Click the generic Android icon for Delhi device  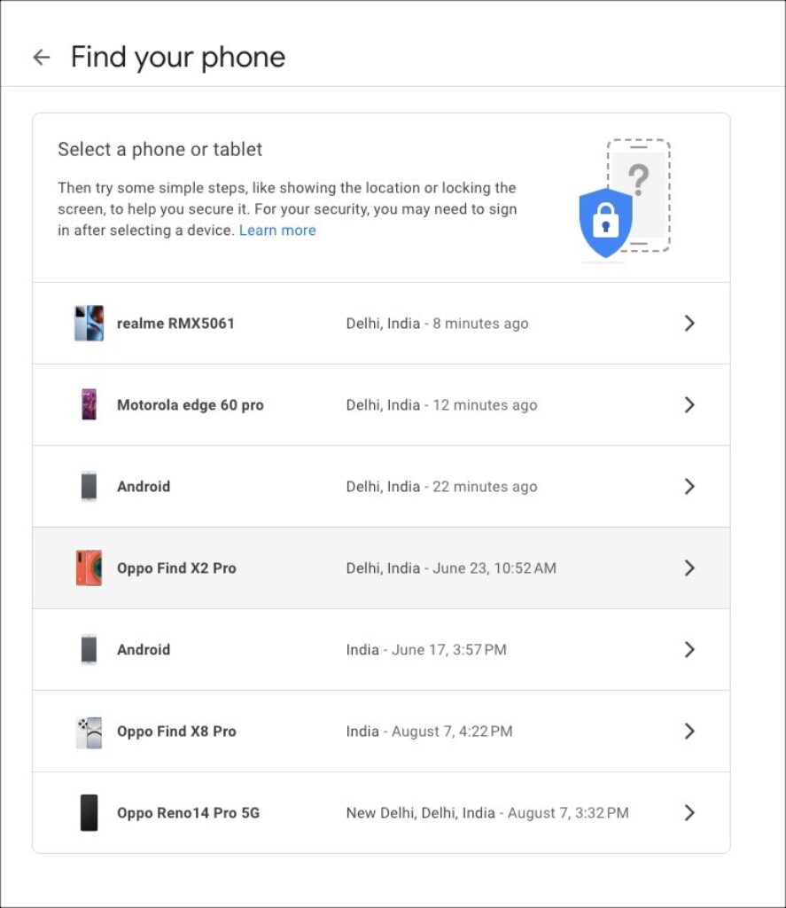click(89, 487)
